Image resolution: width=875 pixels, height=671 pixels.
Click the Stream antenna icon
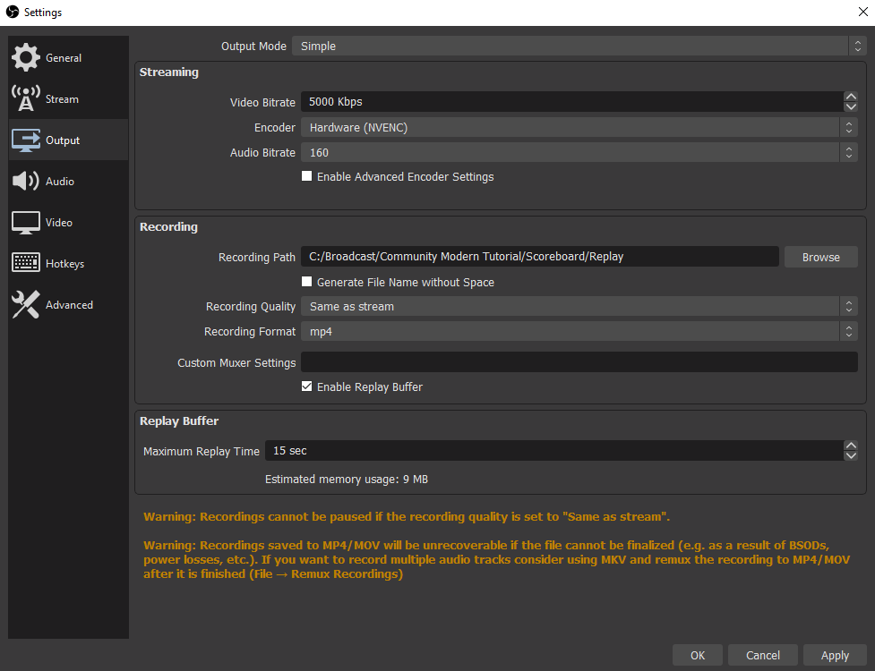(x=26, y=98)
